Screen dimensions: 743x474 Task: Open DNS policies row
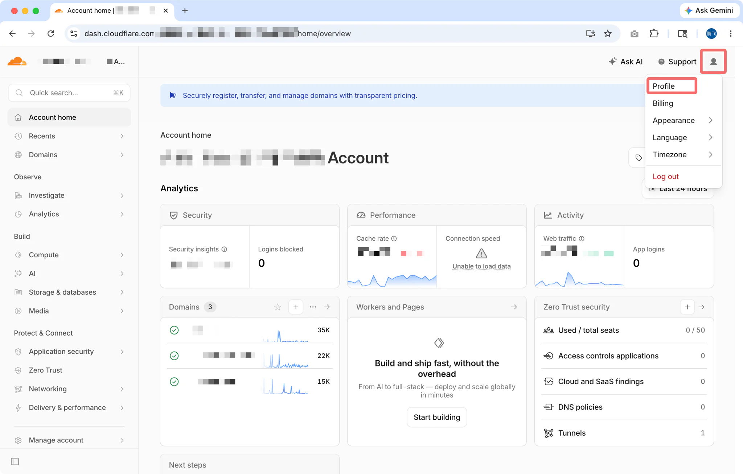point(624,407)
